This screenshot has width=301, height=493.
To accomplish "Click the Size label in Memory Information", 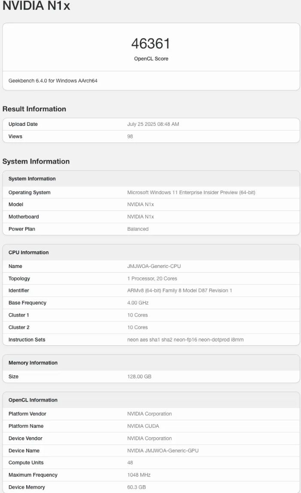I will pos(13,377).
